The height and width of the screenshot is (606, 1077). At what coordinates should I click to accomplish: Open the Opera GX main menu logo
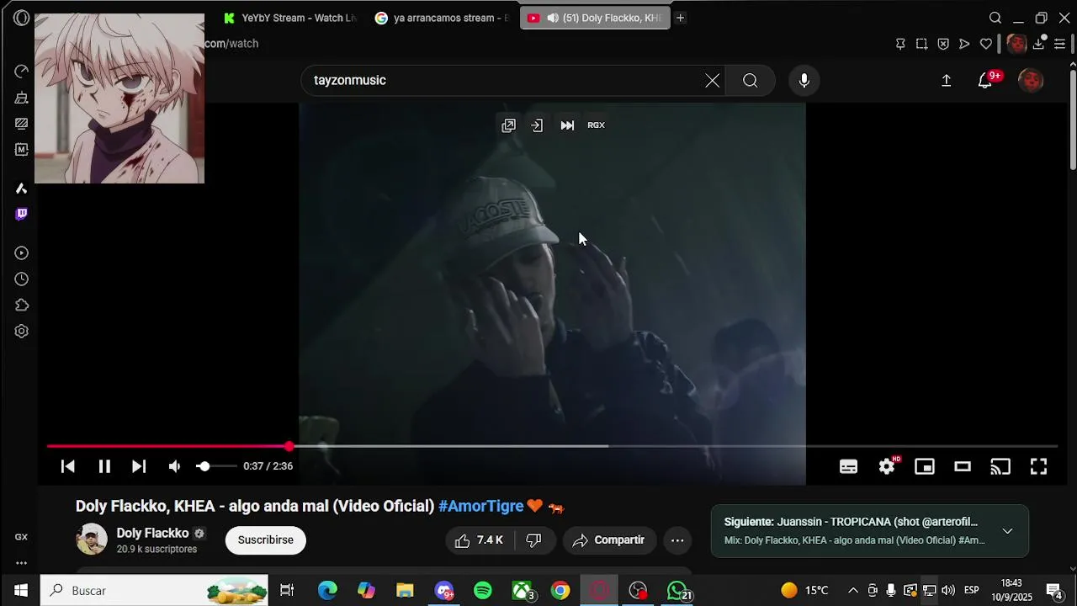click(21, 18)
